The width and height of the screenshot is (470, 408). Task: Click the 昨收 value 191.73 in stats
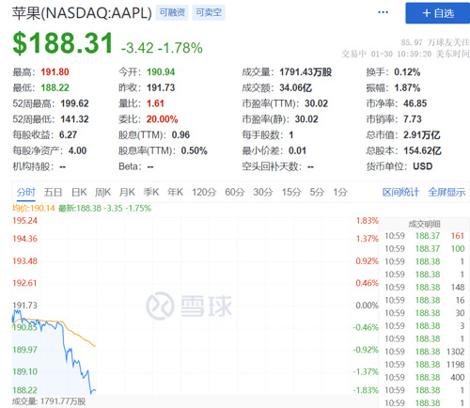click(x=161, y=87)
